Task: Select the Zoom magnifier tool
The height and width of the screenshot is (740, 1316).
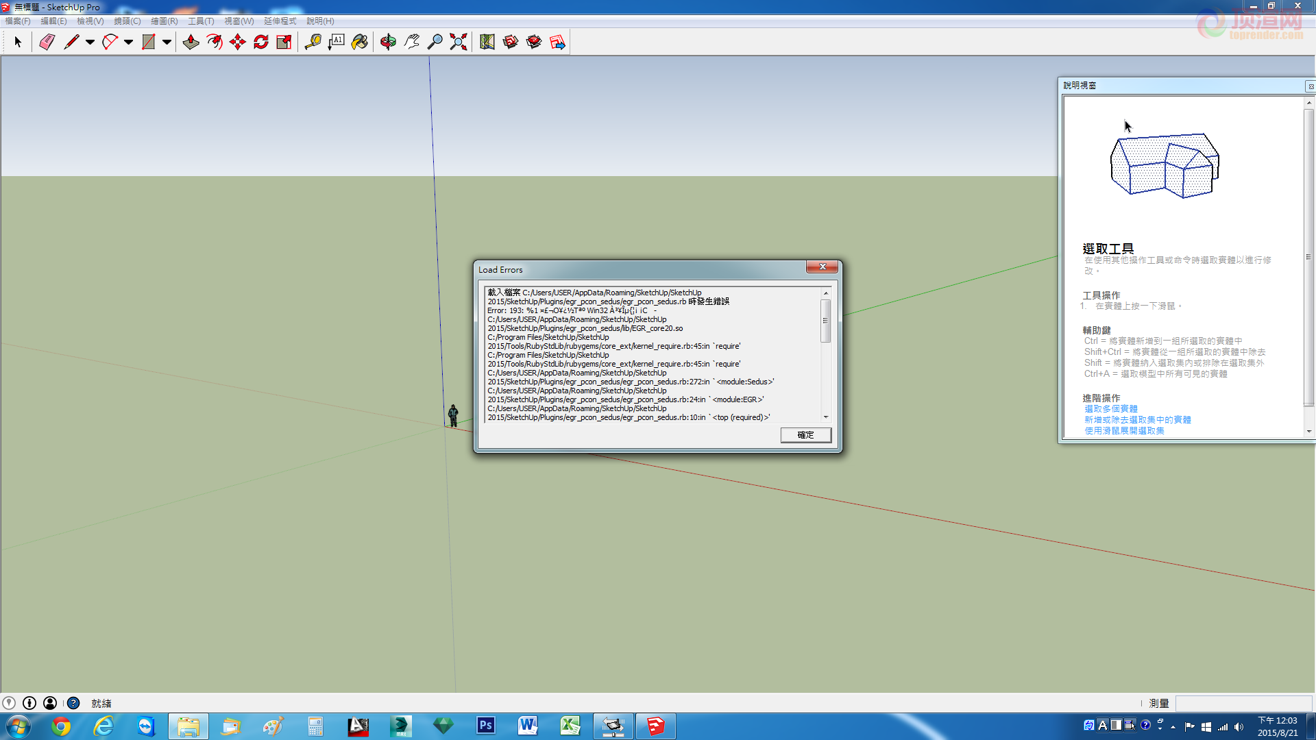Action: tap(435, 42)
